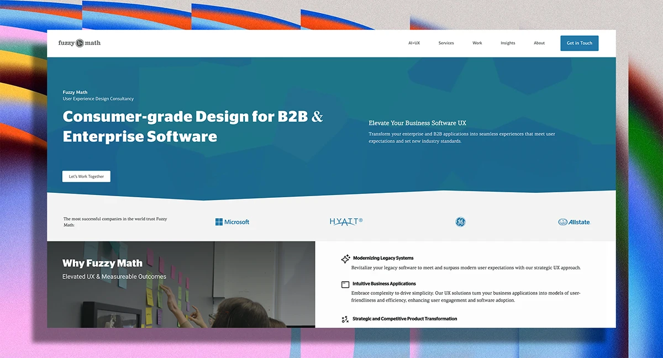The width and height of the screenshot is (663, 358).
Task: Click Let's Work Together button
Action: pyautogui.click(x=86, y=176)
